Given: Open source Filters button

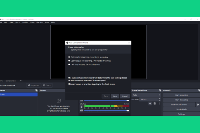Looking at the screenshot, I should pyautogui.click(x=47, y=85).
